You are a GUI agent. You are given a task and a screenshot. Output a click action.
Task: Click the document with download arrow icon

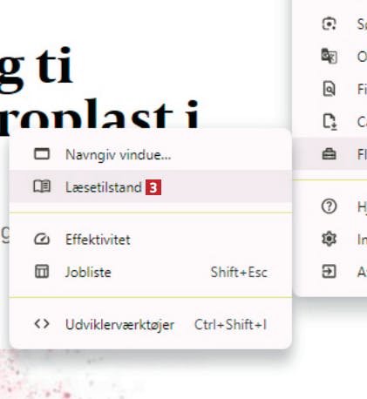tap(330, 121)
